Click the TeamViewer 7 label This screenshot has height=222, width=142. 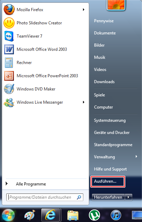tap(30, 36)
